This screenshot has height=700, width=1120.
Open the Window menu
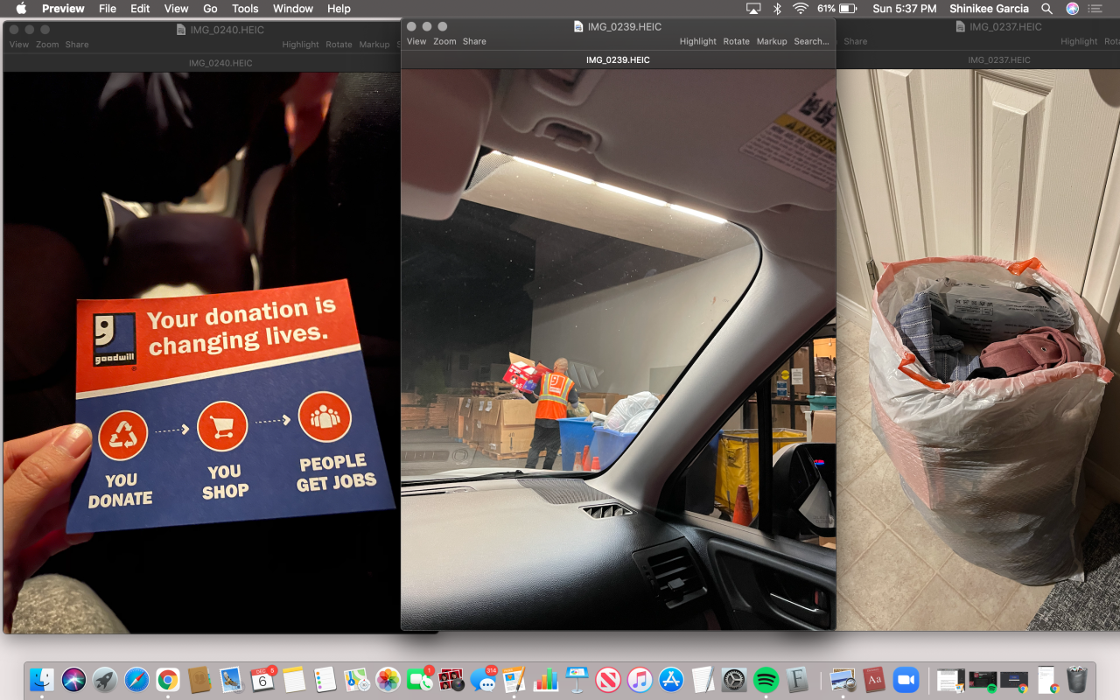[293, 9]
